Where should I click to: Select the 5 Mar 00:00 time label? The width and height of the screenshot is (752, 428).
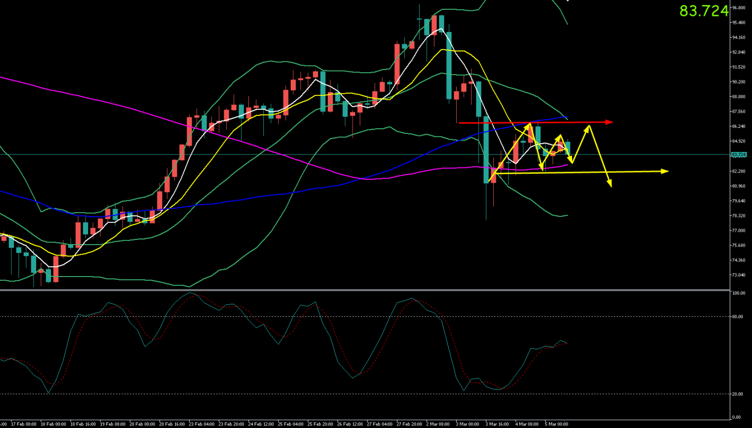pos(556,424)
